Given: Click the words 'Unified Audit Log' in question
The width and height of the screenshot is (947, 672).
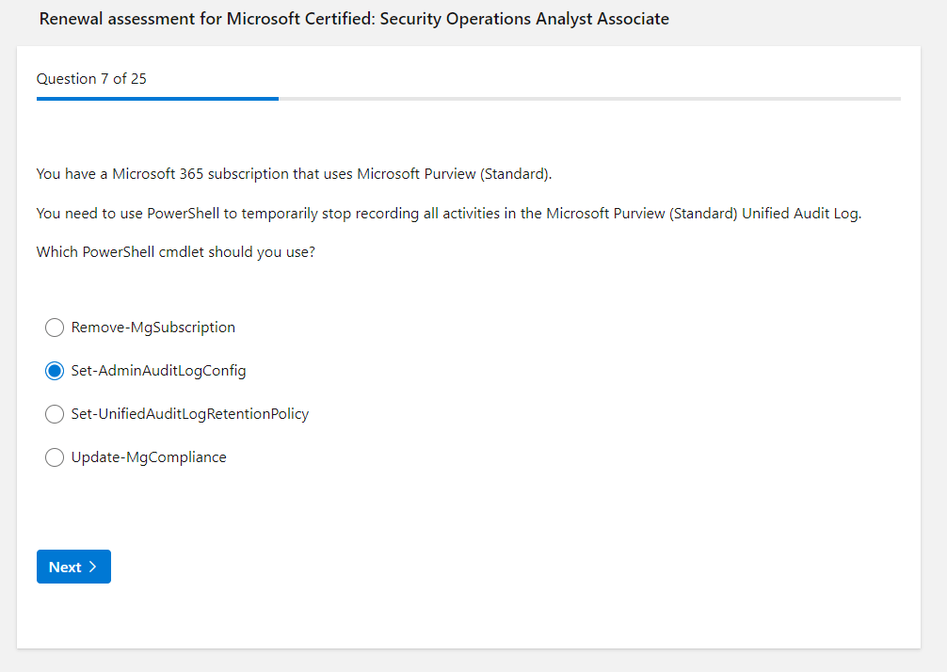Looking at the screenshot, I should [x=800, y=214].
